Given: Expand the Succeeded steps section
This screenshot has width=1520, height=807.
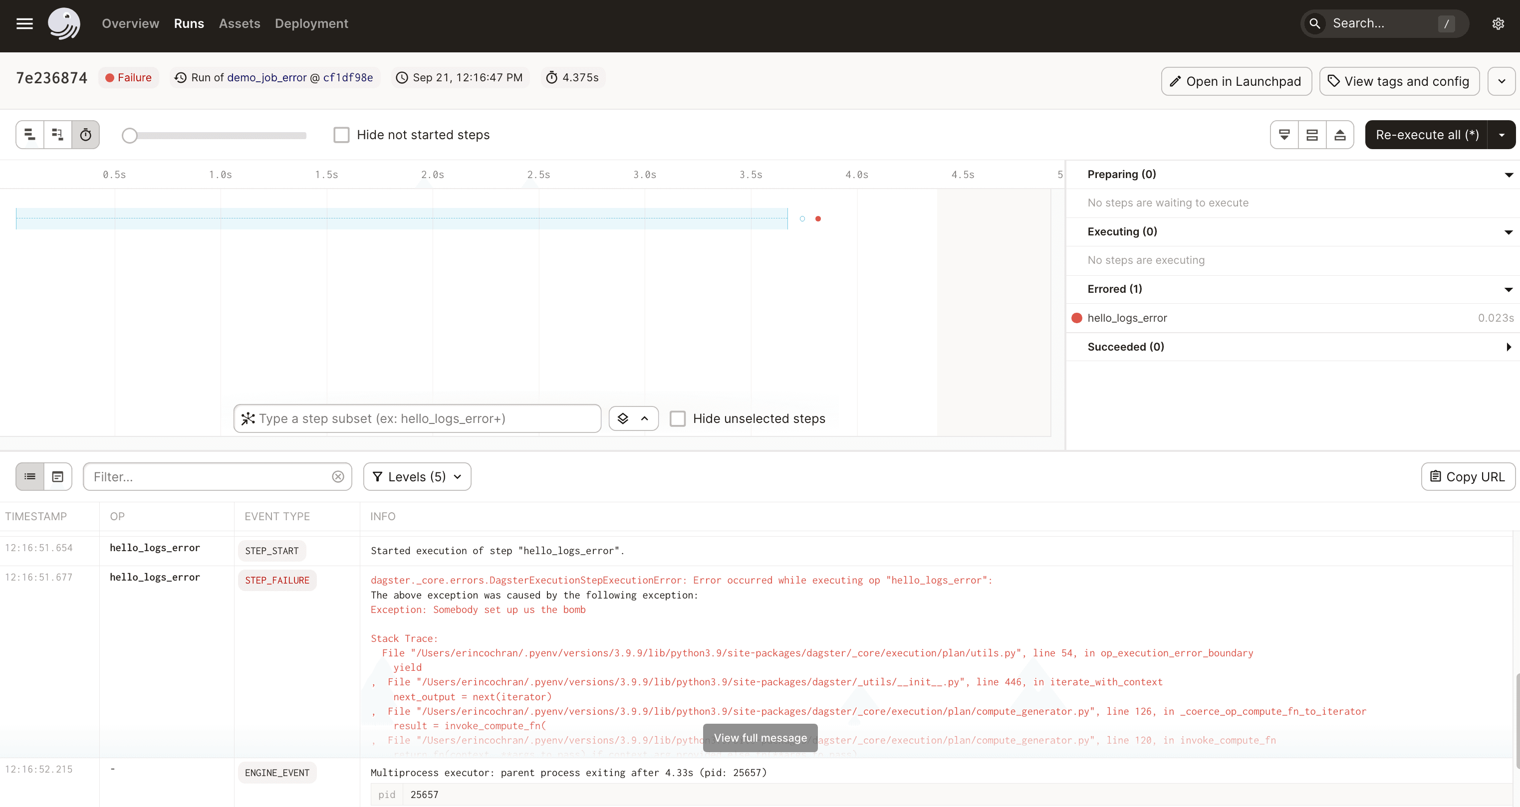Looking at the screenshot, I should pyautogui.click(x=1509, y=347).
